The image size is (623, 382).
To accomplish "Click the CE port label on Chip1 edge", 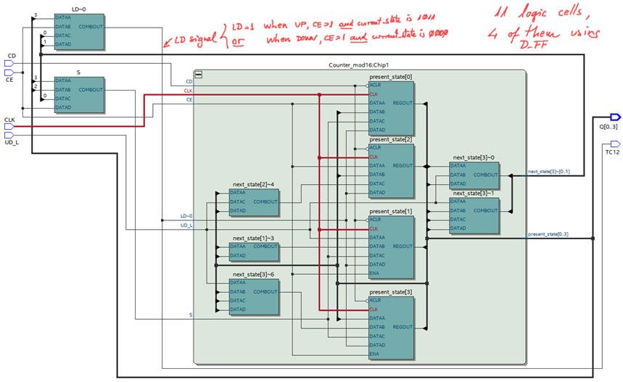I will point(189,100).
